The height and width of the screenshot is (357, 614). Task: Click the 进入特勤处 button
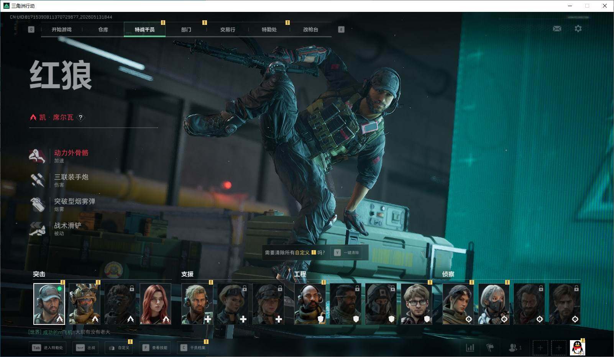tap(48, 348)
